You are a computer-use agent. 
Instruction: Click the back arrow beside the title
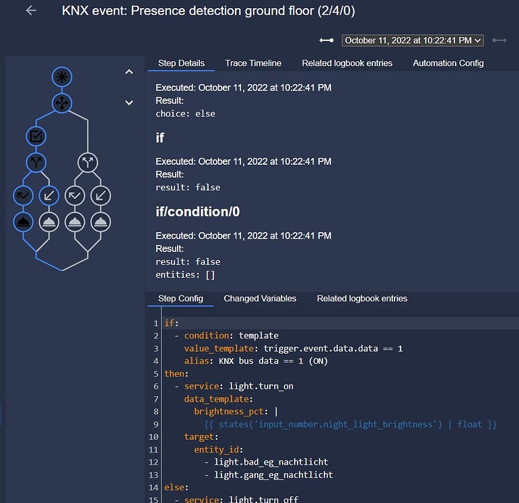[x=31, y=11]
